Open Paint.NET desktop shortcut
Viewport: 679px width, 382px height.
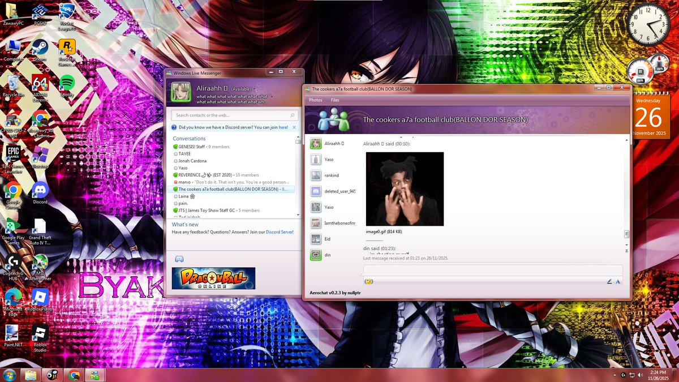[13, 336]
